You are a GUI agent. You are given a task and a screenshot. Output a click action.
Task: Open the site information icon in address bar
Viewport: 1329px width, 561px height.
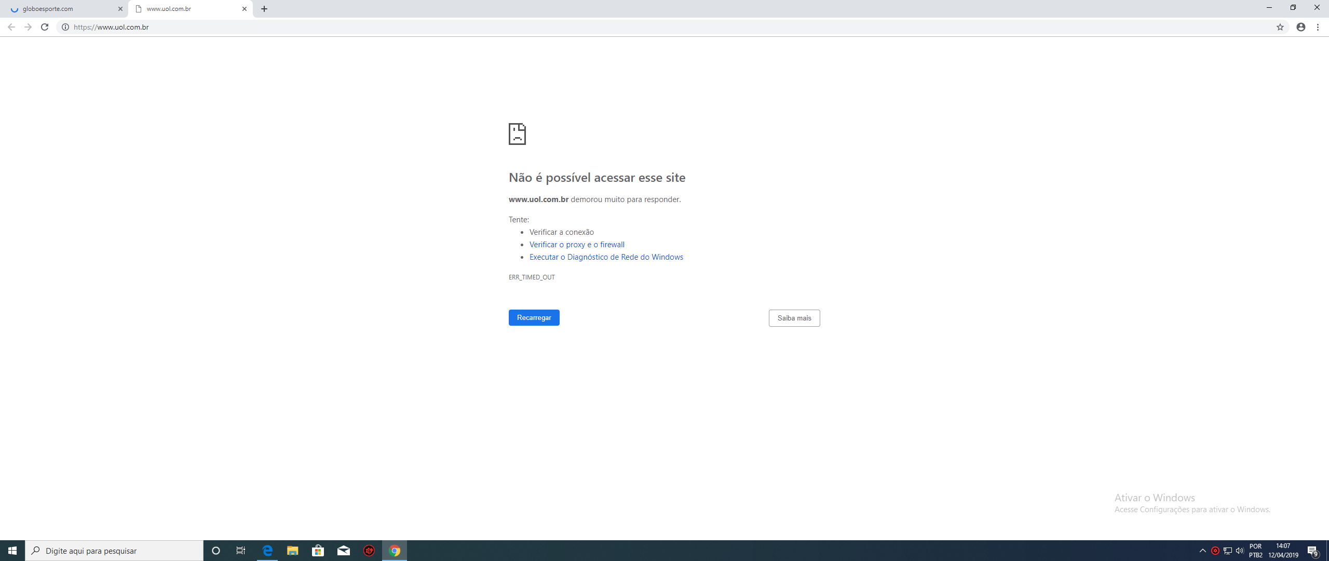(65, 27)
